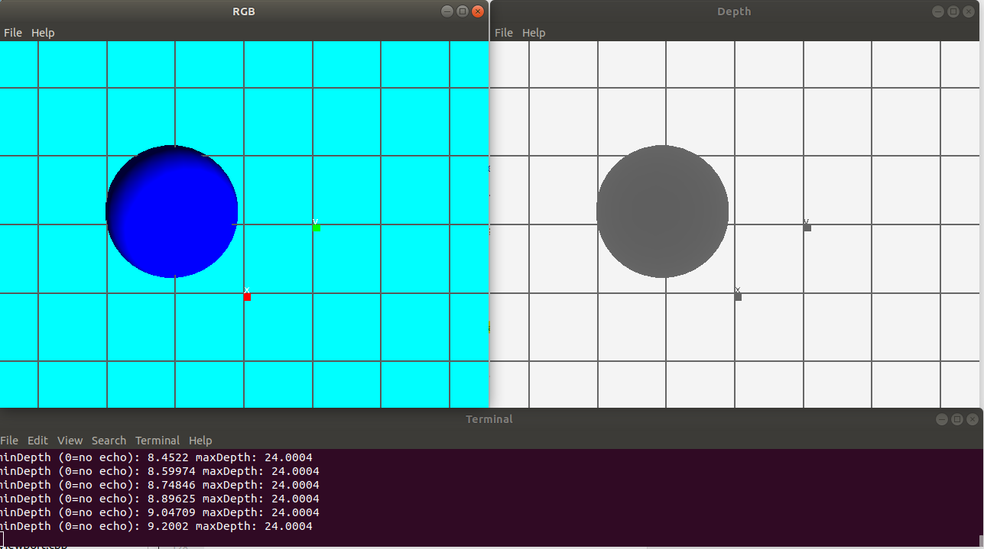Click the latest minDepth reading line in Terminal

[x=153, y=526]
